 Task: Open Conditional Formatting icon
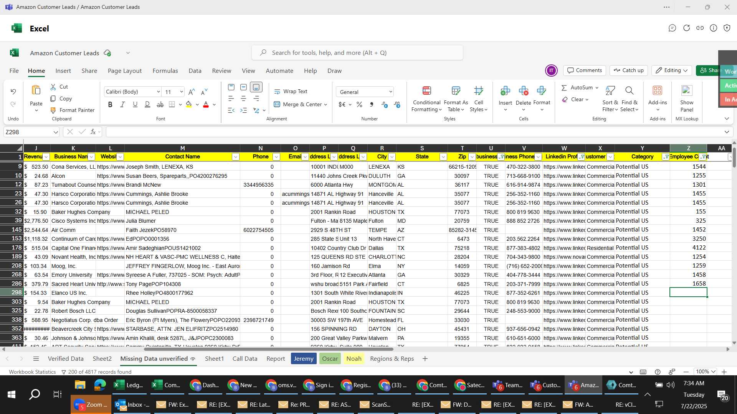pos(426,91)
